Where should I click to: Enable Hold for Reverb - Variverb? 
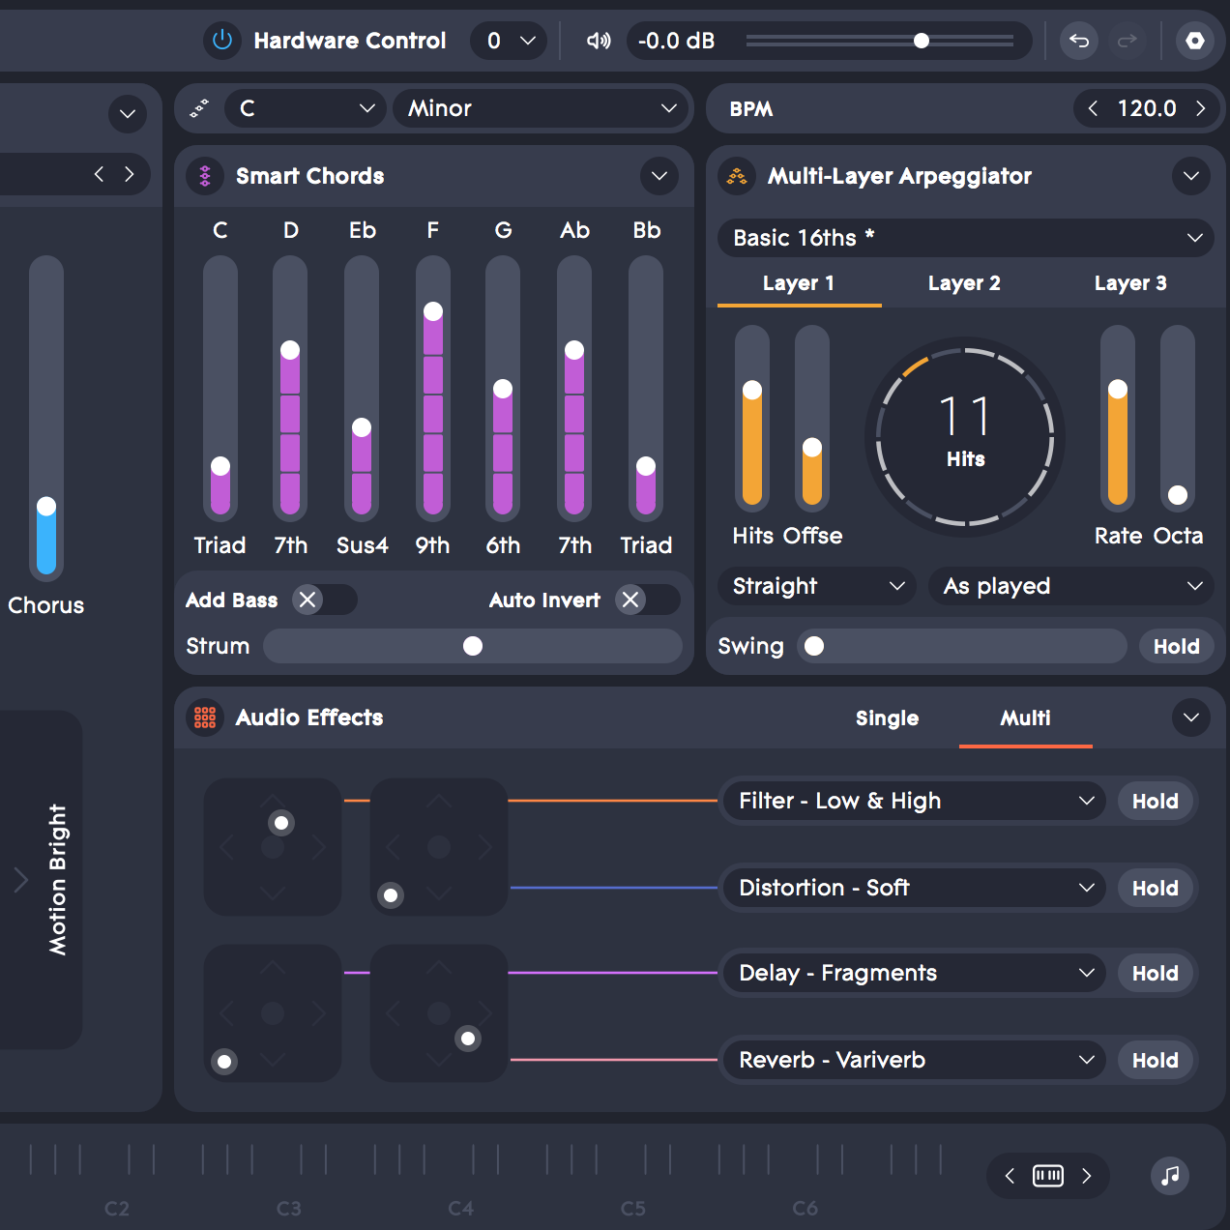1155,1061
